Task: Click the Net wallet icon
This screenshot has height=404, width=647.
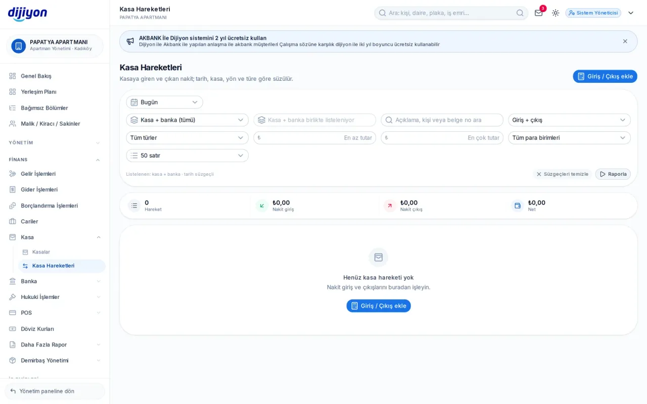Action: [x=518, y=206]
